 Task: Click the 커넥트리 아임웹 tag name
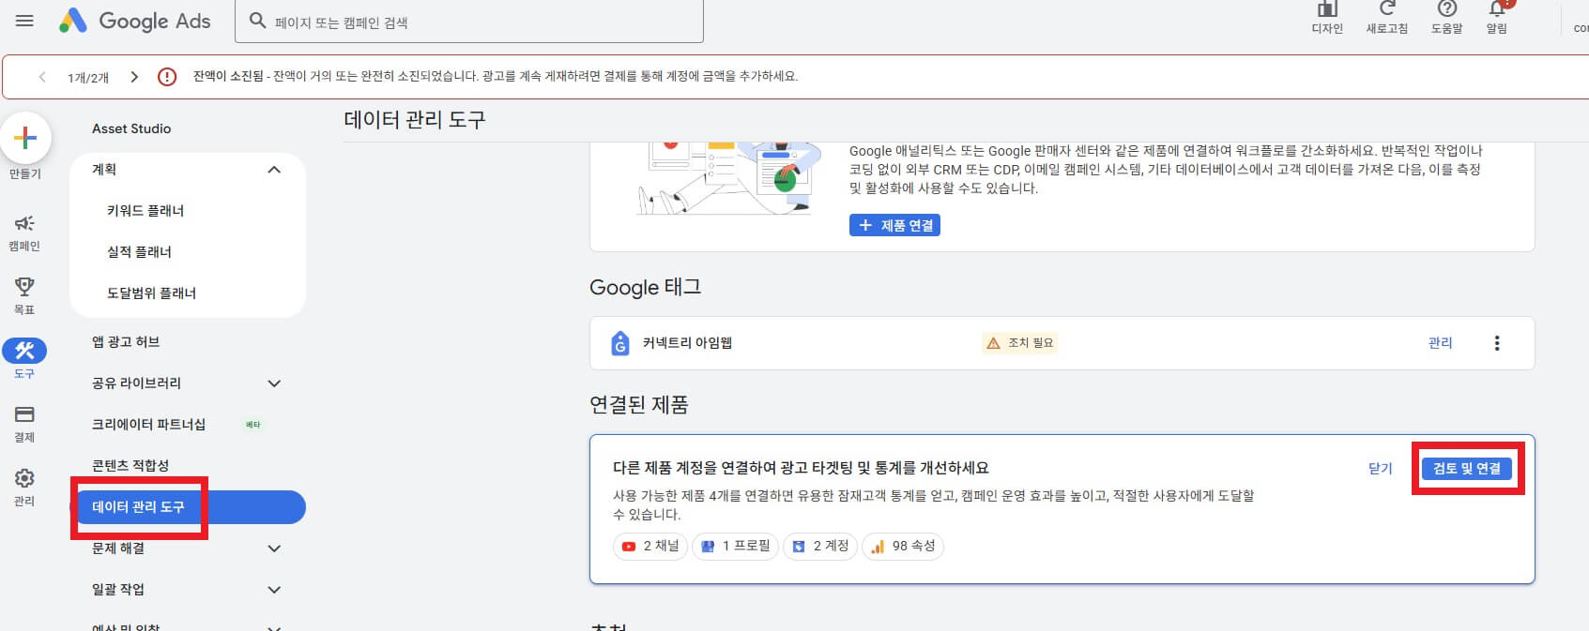pos(687,343)
